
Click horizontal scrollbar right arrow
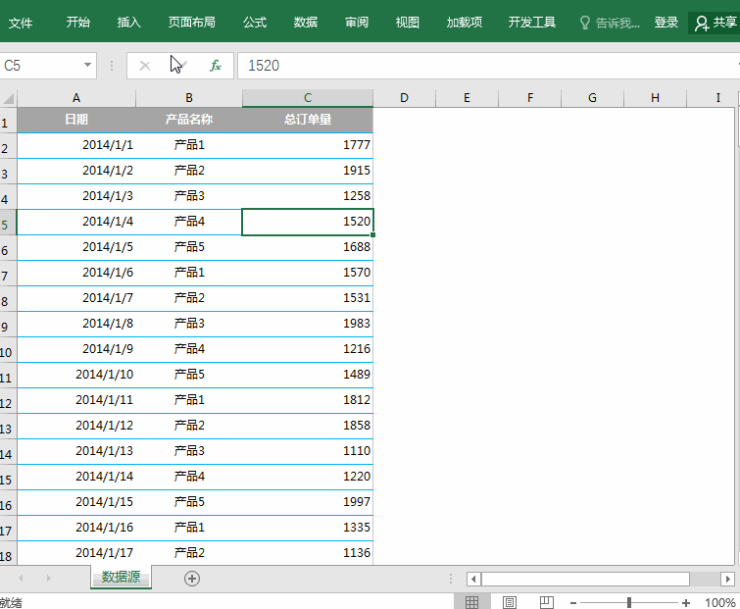coord(727,579)
